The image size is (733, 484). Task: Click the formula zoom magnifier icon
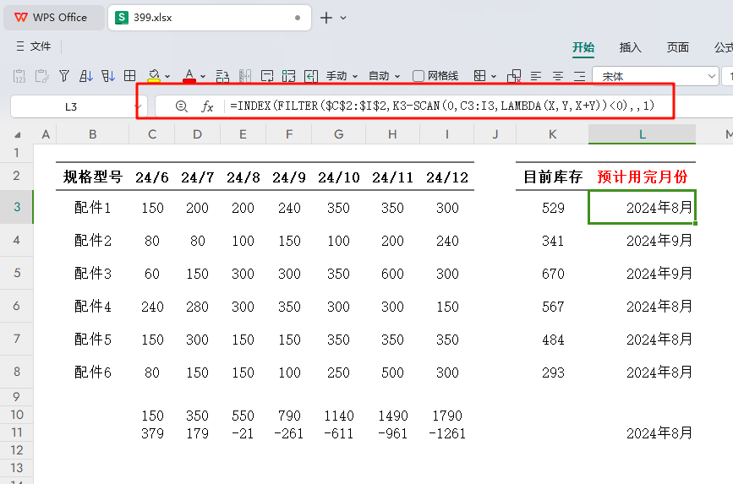[182, 106]
